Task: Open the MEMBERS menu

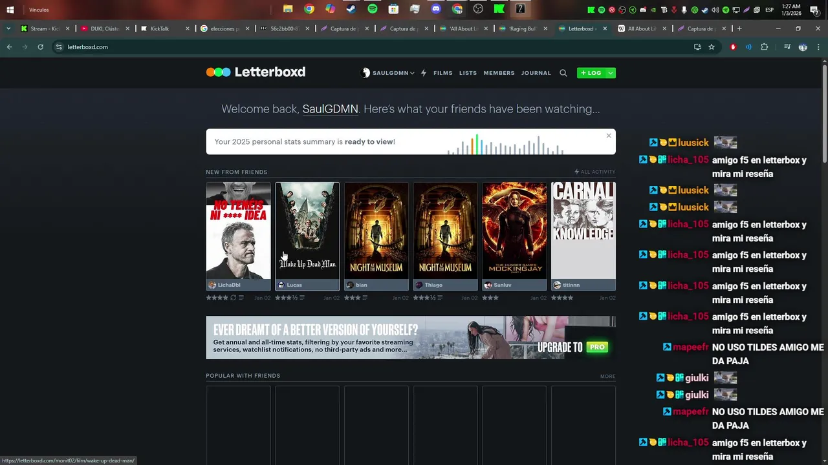Action: 499,73
